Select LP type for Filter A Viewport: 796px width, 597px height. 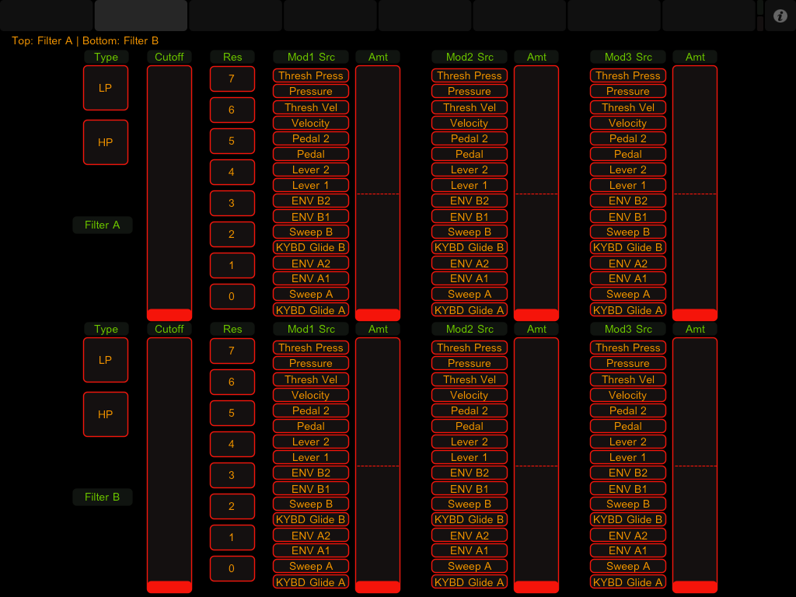[106, 88]
